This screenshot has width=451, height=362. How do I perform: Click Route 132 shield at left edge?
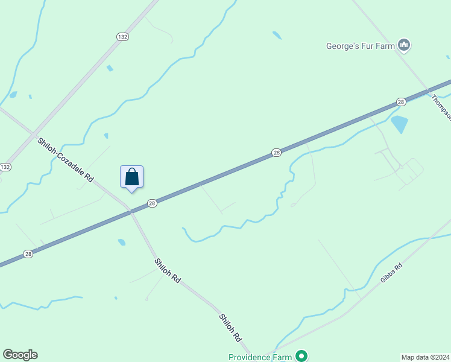click(x=5, y=167)
